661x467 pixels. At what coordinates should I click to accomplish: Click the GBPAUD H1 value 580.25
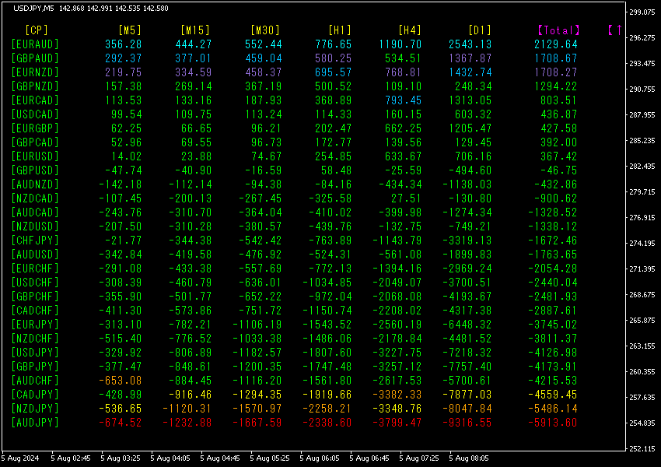(x=334, y=58)
